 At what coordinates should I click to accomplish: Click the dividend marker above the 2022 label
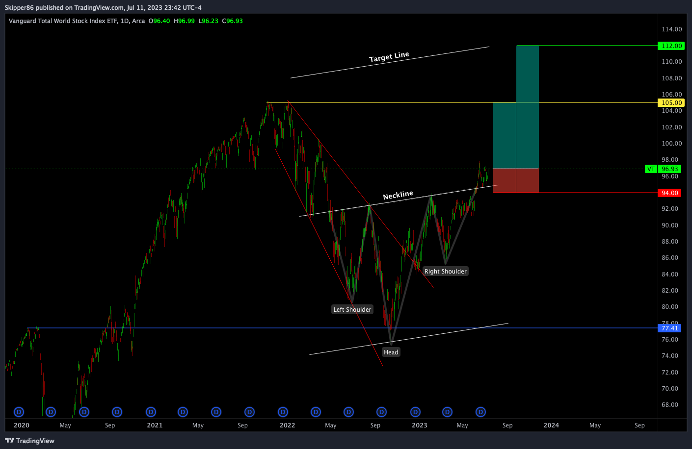point(283,412)
